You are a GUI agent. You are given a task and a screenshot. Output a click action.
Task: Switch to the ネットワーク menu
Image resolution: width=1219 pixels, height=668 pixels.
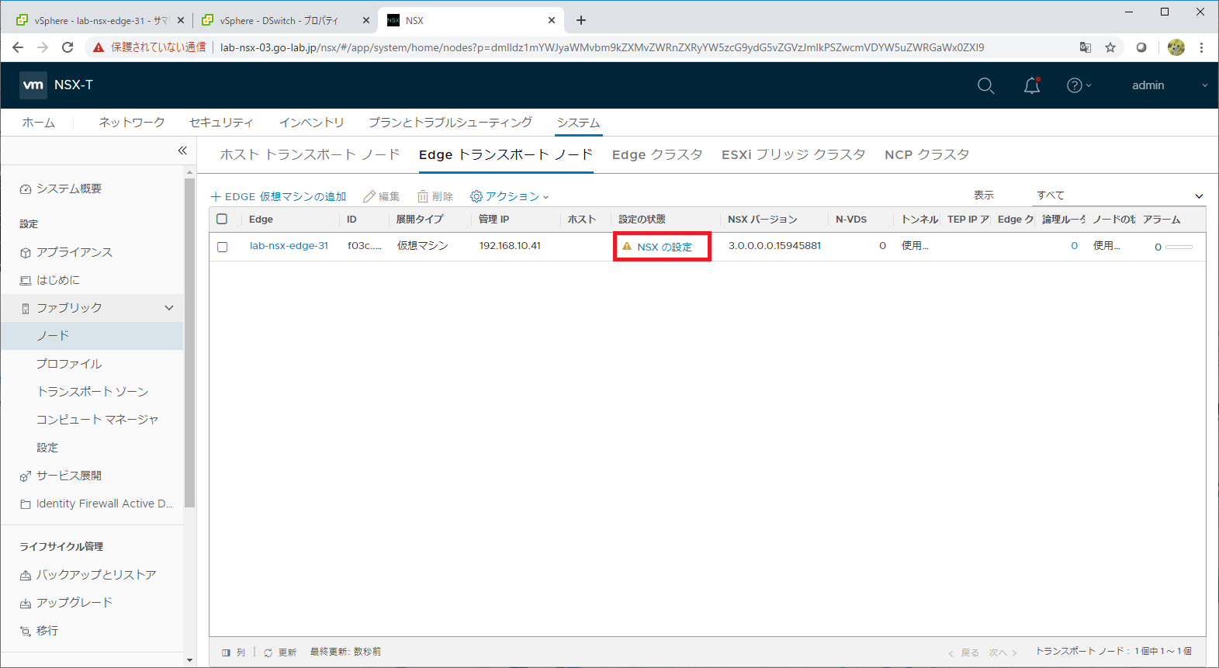click(132, 123)
